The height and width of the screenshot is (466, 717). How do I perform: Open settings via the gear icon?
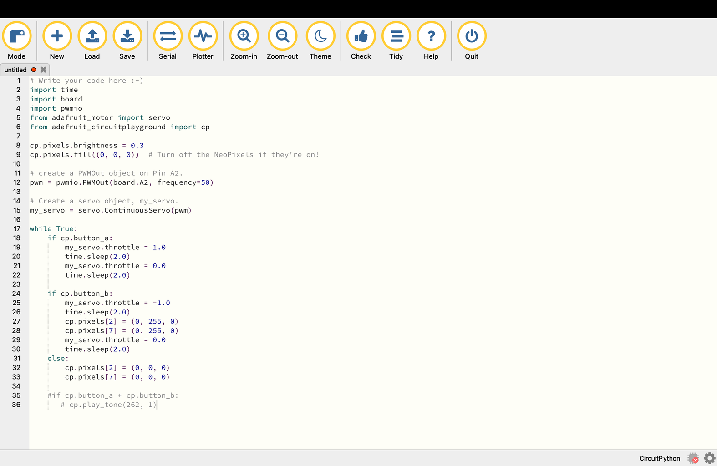coord(709,458)
